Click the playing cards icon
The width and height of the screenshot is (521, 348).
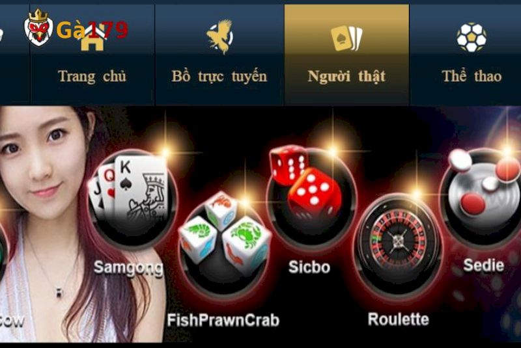point(346,38)
